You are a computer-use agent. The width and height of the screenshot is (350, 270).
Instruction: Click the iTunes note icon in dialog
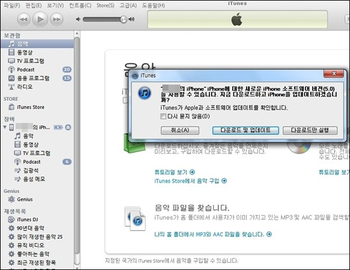click(145, 93)
